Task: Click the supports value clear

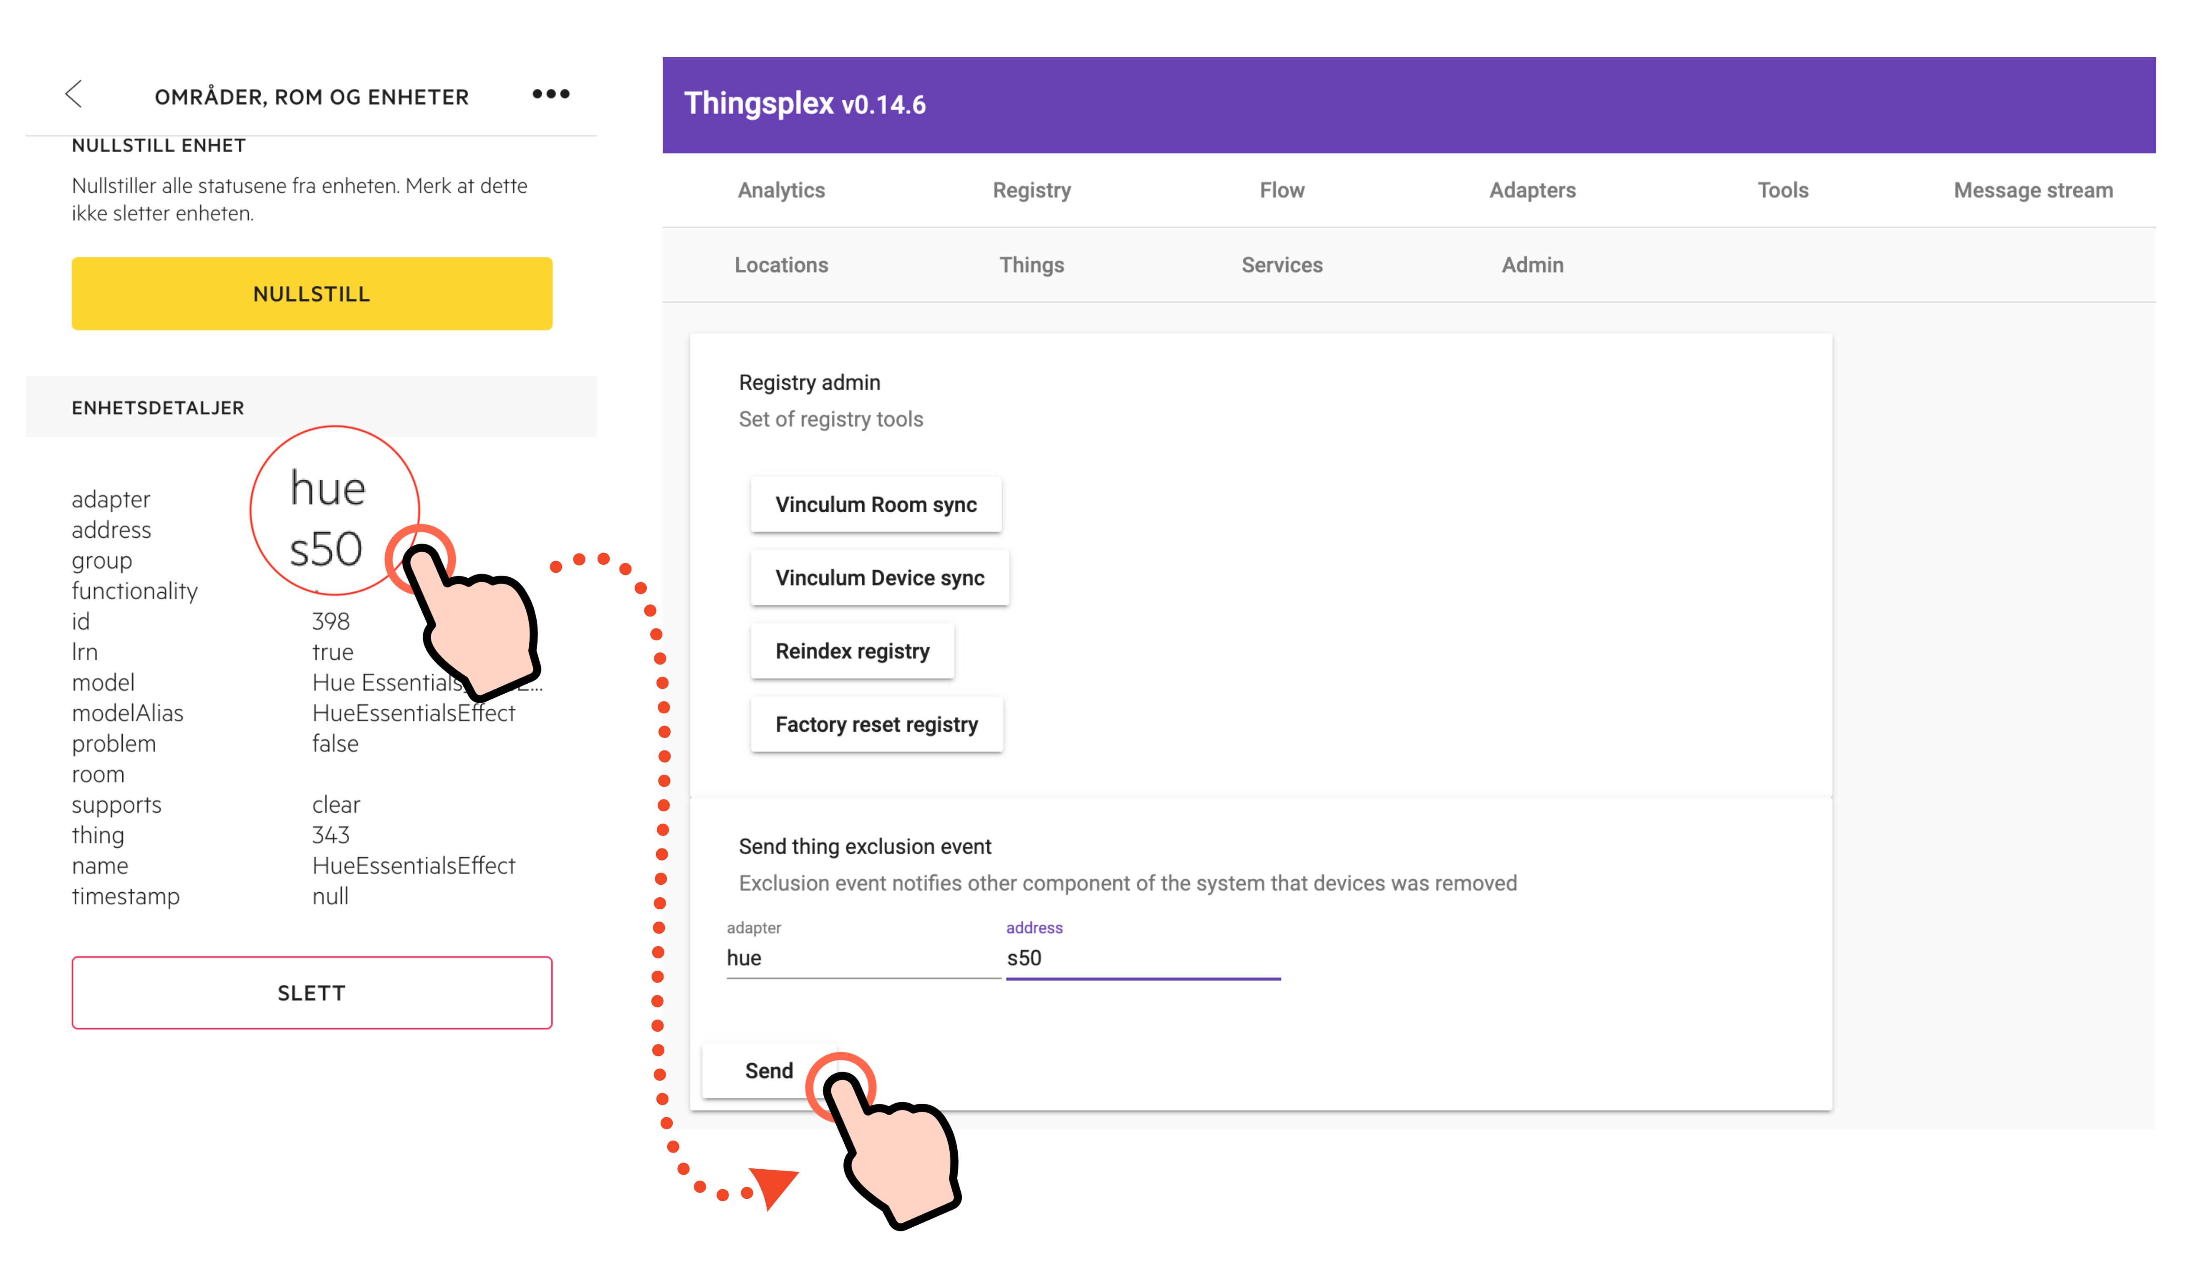Action: click(336, 805)
